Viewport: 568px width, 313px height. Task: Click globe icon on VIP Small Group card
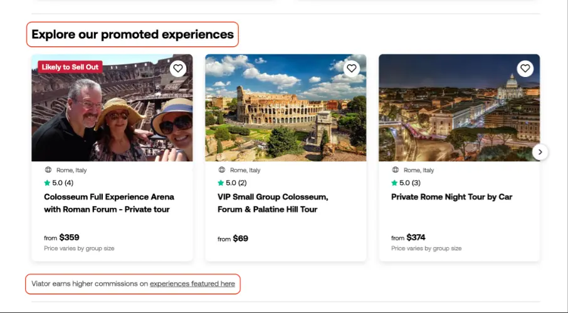coord(222,170)
